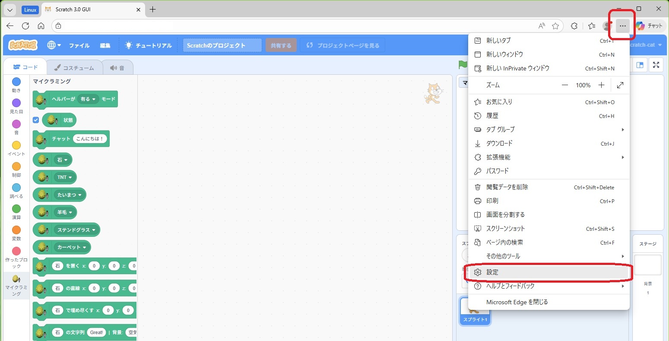Switch to the コスチューム tab
This screenshot has height=341, width=669.
coord(74,68)
